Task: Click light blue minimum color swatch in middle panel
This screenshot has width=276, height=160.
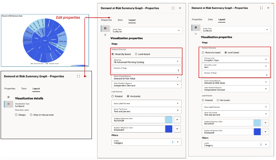Action: click(169, 120)
